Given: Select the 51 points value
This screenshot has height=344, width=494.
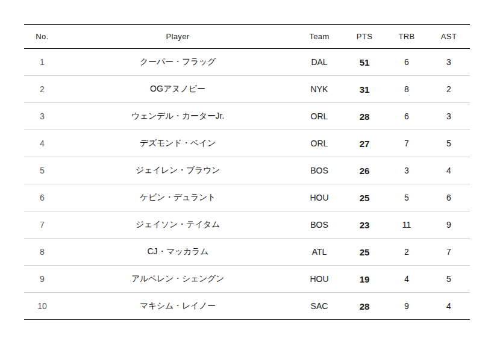Looking at the screenshot, I should [x=364, y=62].
